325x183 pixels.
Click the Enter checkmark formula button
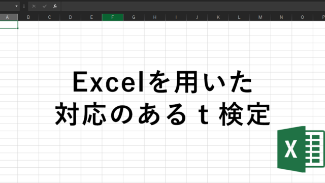pos(44,6)
